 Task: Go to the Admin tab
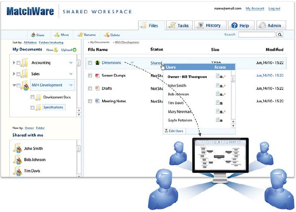[x=271, y=25]
